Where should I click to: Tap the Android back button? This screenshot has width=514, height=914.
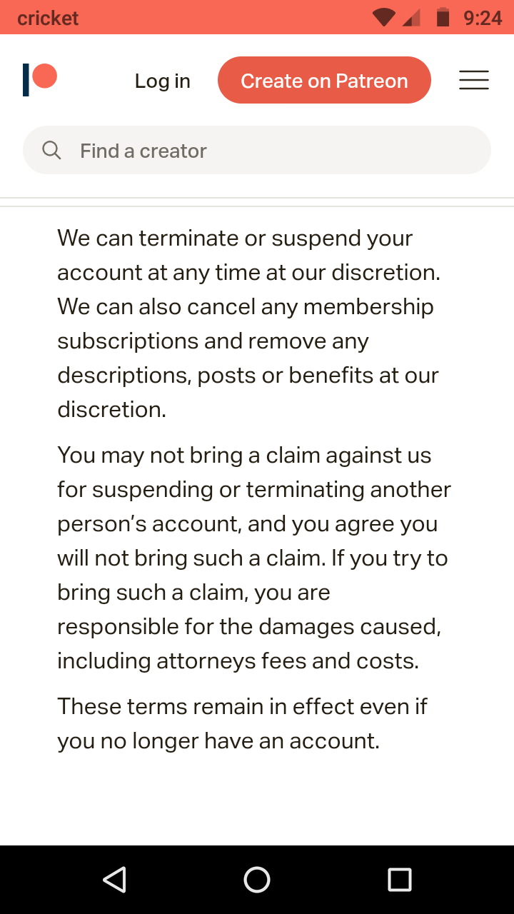[114, 880]
